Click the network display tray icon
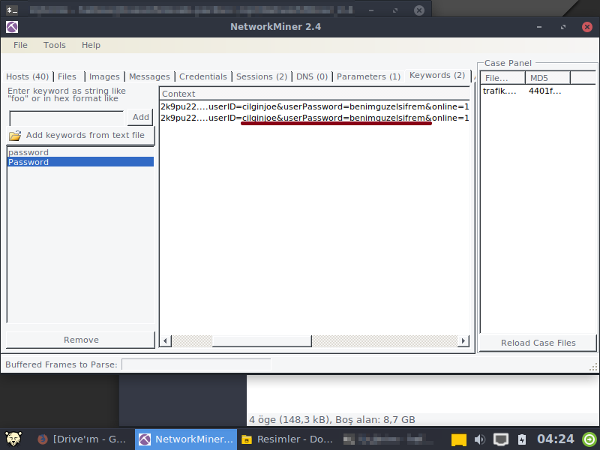600x450 pixels. (500, 439)
